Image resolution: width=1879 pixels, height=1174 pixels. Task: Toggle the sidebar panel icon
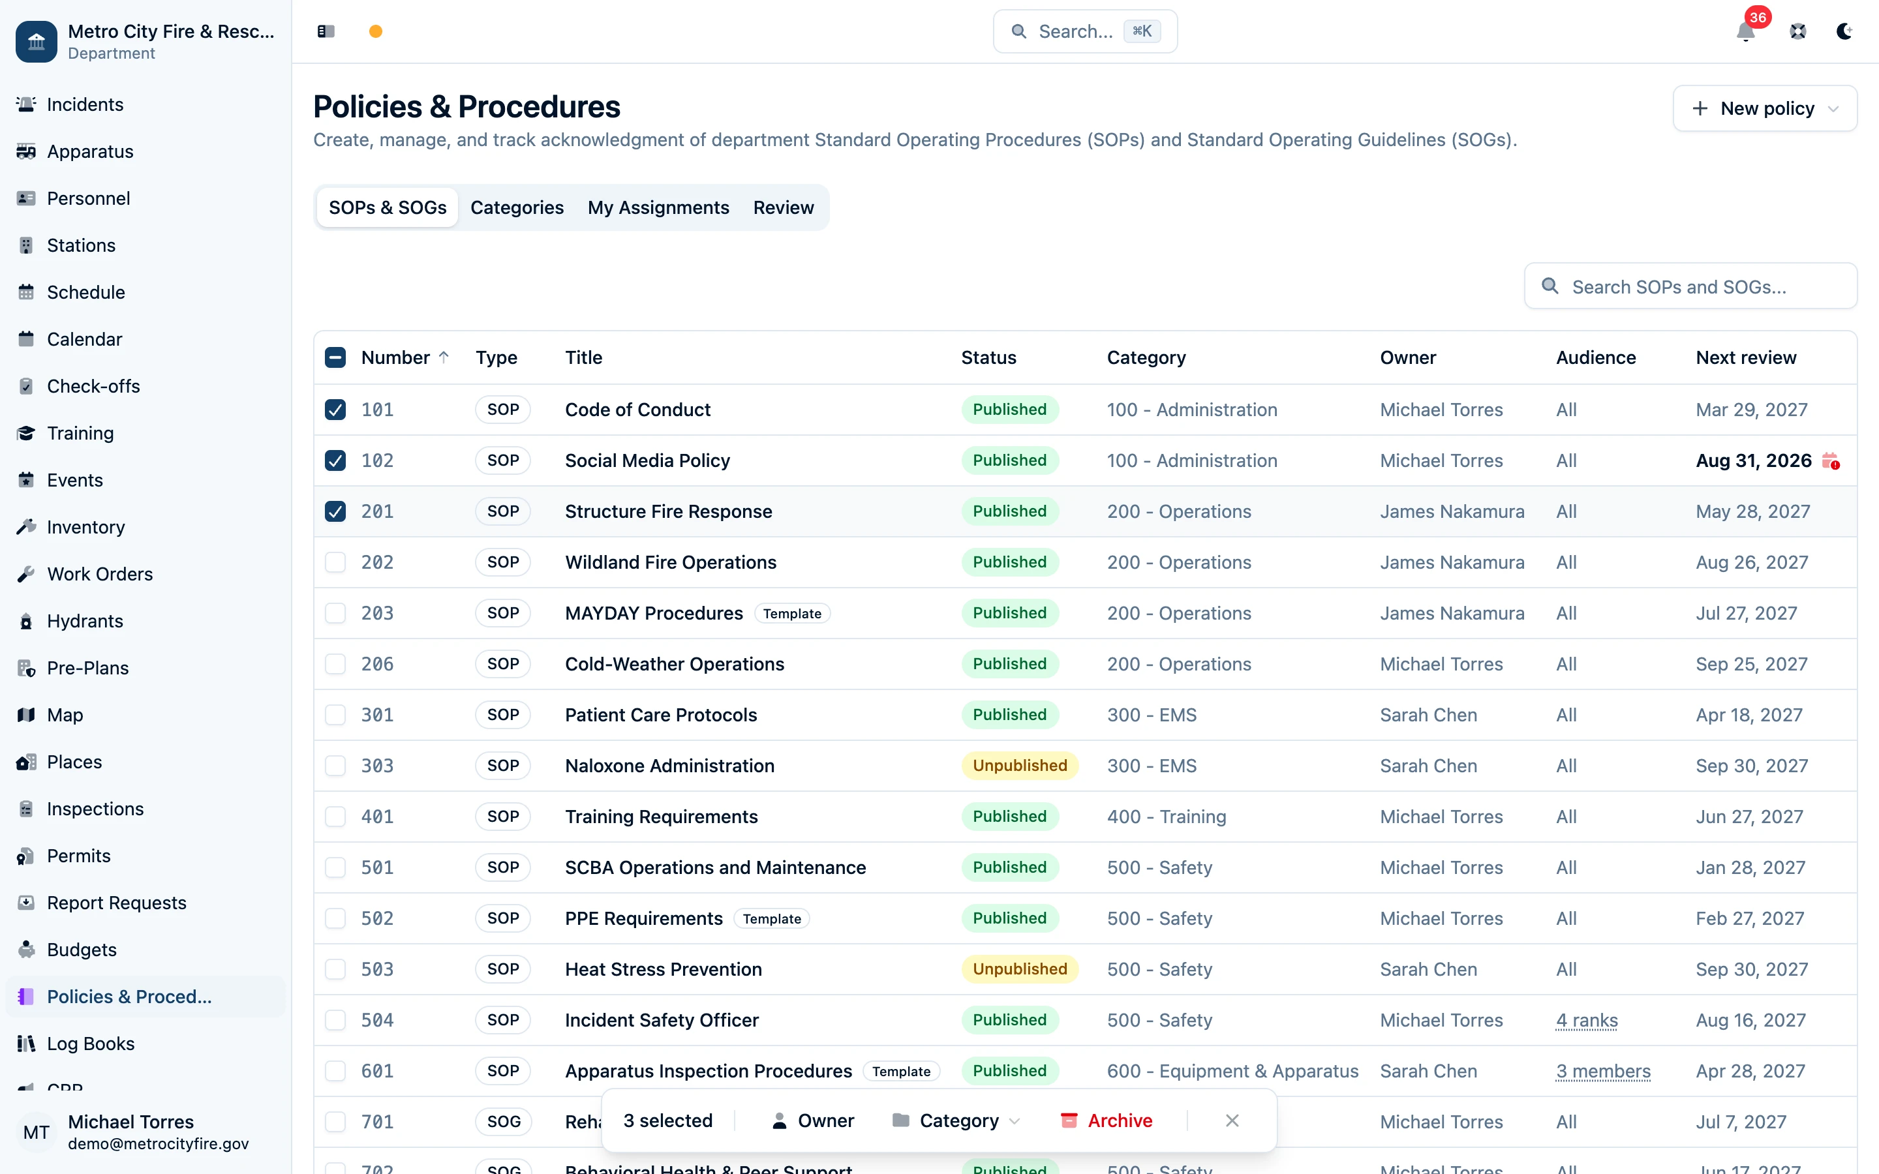tap(326, 31)
